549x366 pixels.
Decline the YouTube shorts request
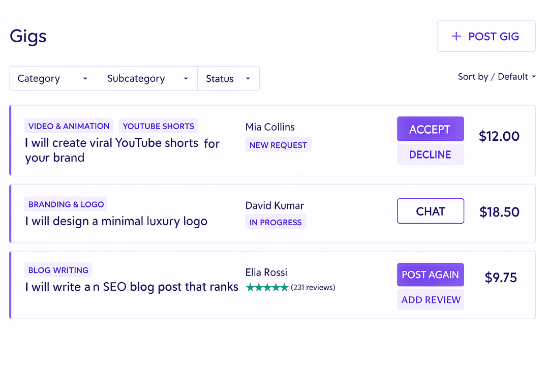(430, 155)
